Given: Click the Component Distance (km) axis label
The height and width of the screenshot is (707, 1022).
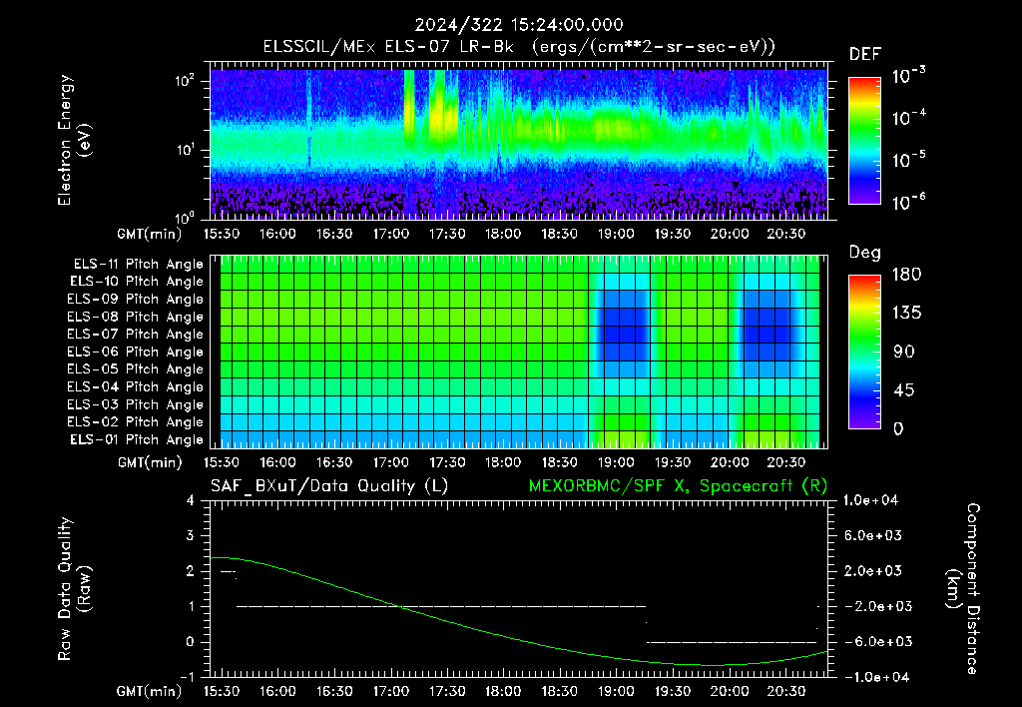Looking at the screenshot, I should click(963, 589).
